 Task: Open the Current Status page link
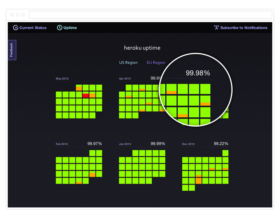point(33,28)
